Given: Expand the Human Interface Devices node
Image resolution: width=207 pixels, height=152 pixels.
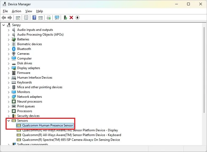Looking at the screenshot, I should coord(8,78).
